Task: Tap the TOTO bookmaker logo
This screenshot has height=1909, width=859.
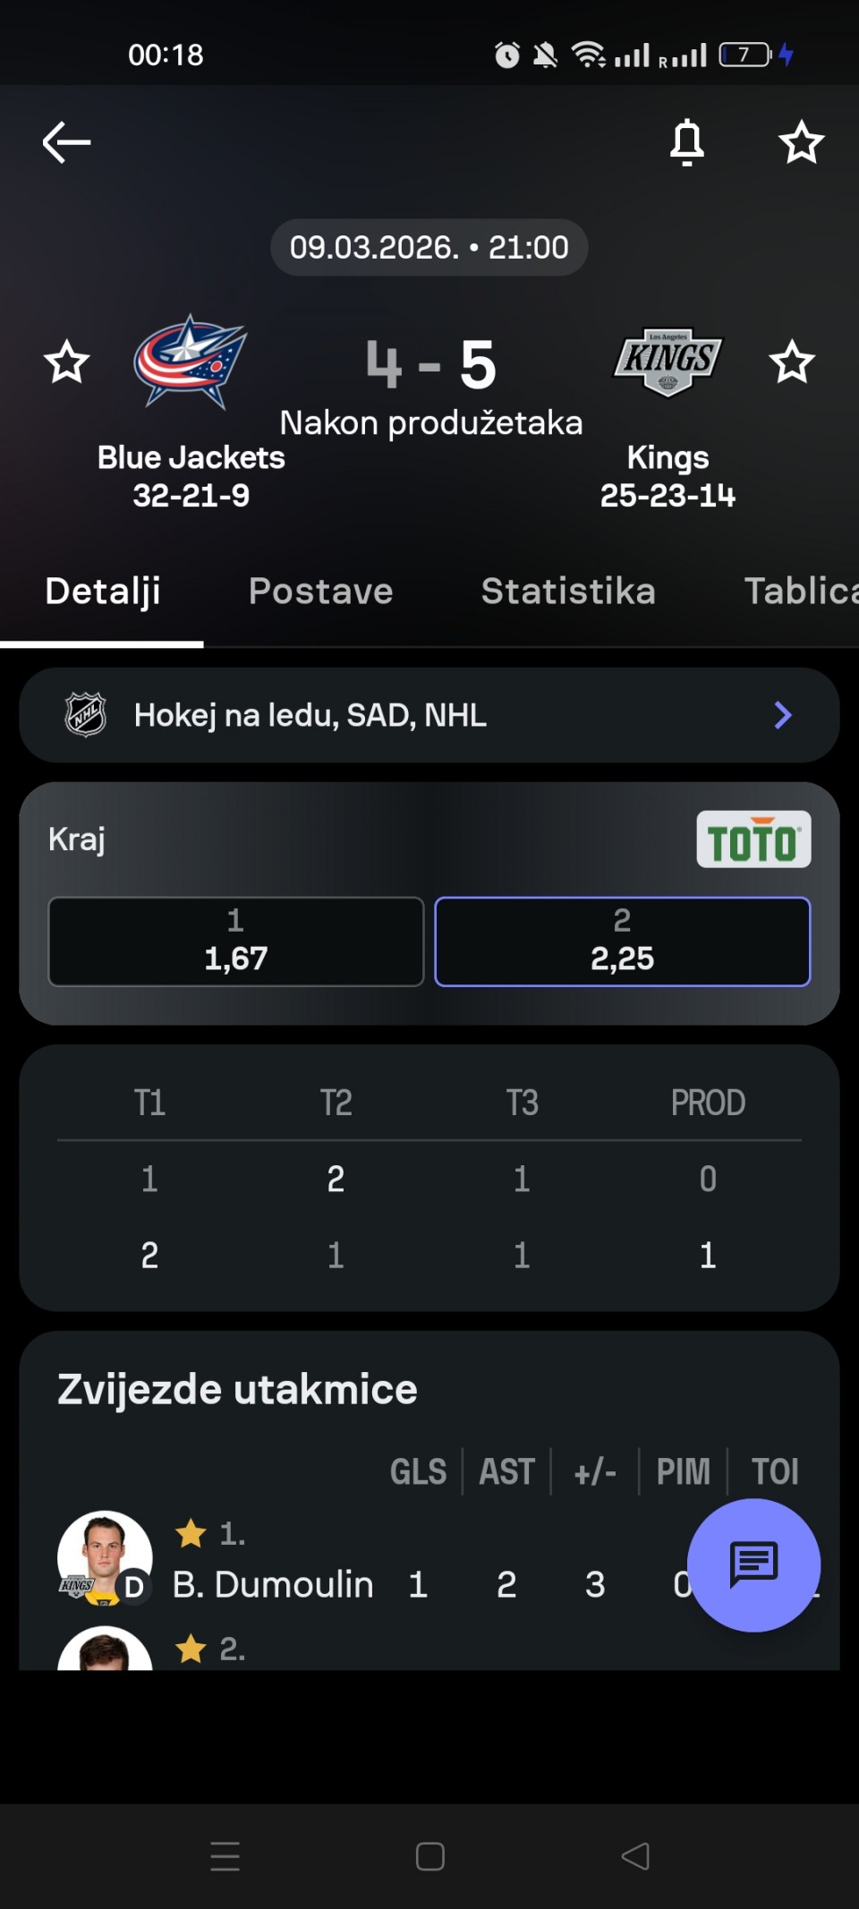Action: 753,839
